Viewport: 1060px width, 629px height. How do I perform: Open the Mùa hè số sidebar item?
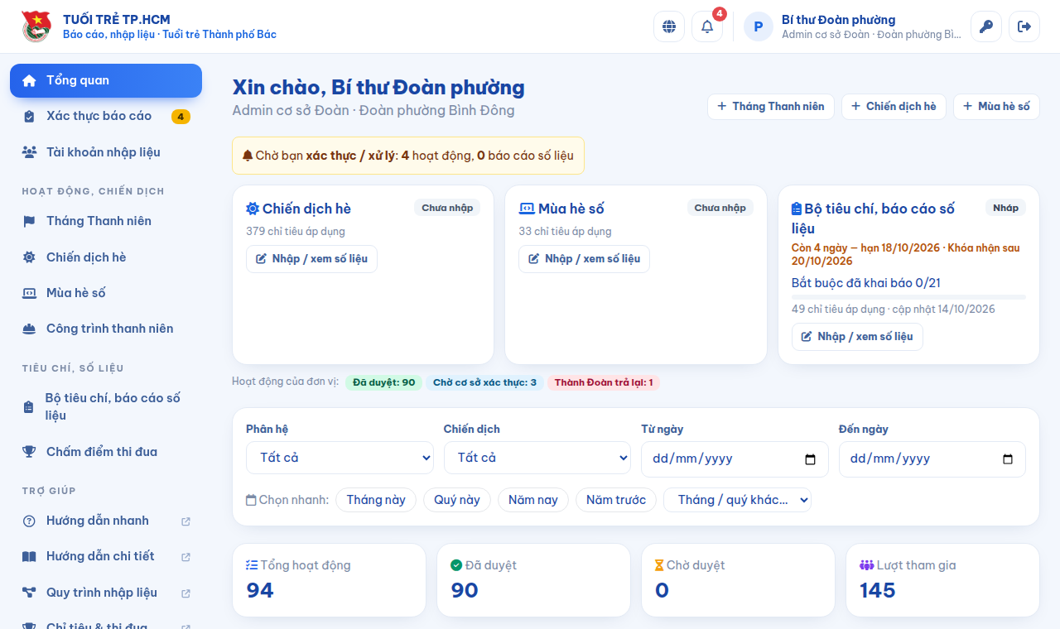point(106,293)
